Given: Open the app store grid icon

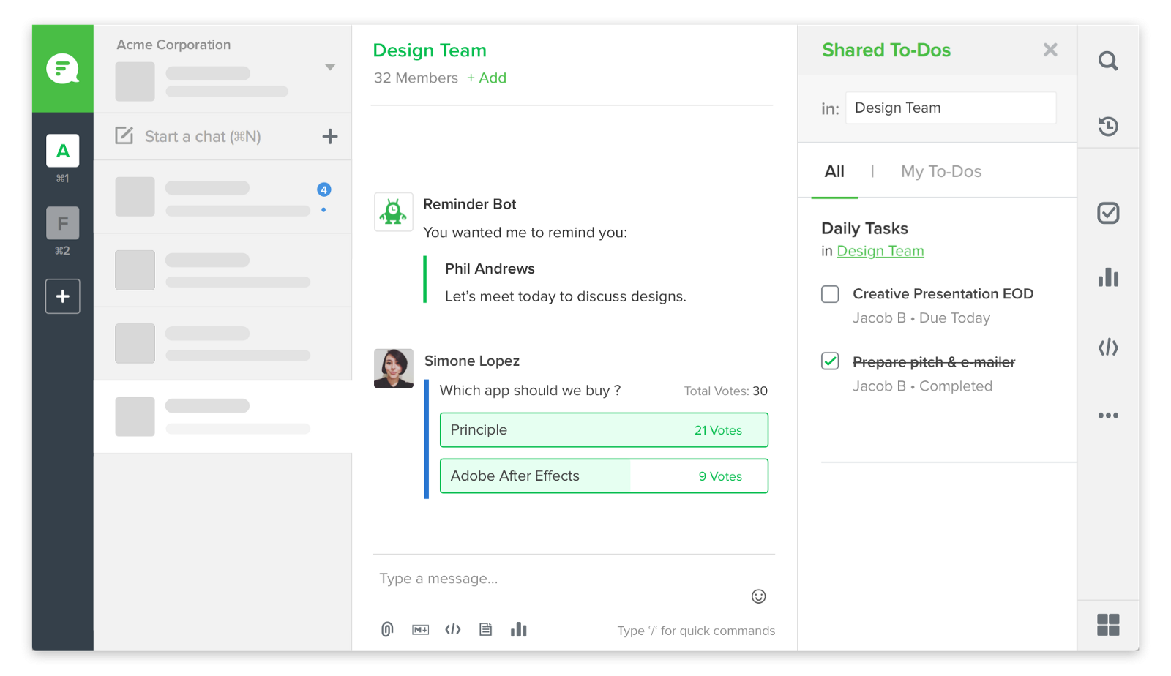Looking at the screenshot, I should click(x=1108, y=625).
